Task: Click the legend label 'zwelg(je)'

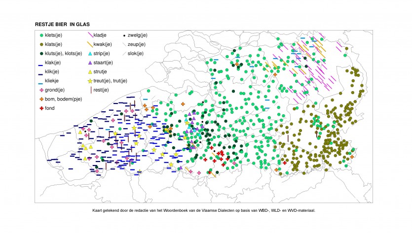Action: [138, 35]
